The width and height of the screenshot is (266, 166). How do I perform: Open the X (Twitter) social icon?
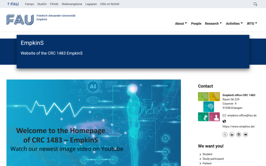coord(225,135)
